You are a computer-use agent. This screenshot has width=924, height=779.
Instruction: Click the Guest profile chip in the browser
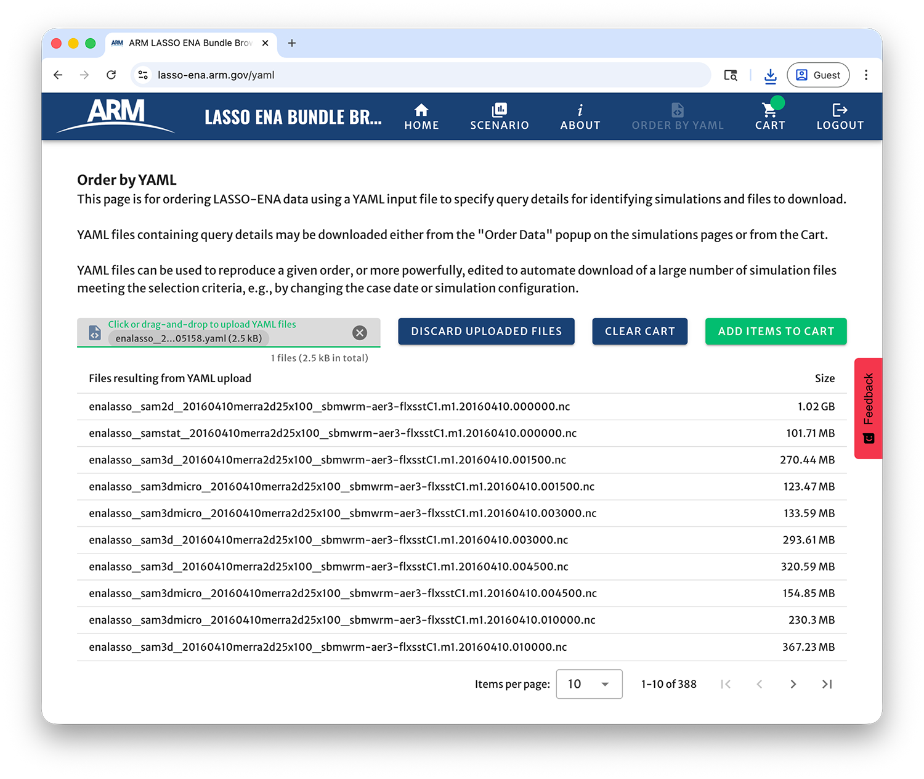(x=818, y=75)
